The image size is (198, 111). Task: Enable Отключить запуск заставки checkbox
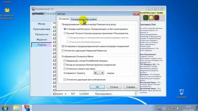[65, 69]
